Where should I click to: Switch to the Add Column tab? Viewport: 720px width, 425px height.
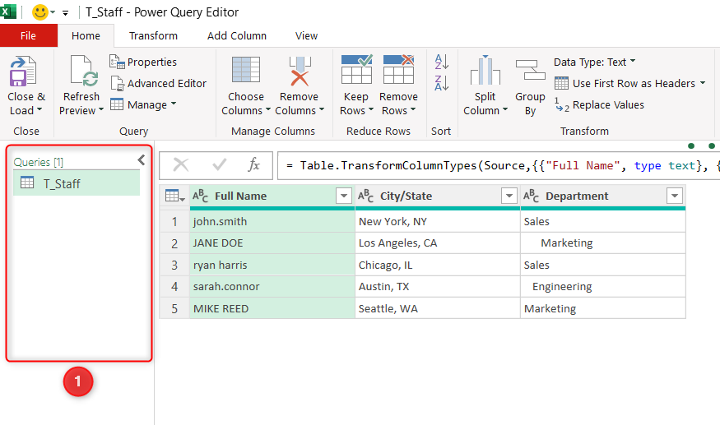pos(237,36)
